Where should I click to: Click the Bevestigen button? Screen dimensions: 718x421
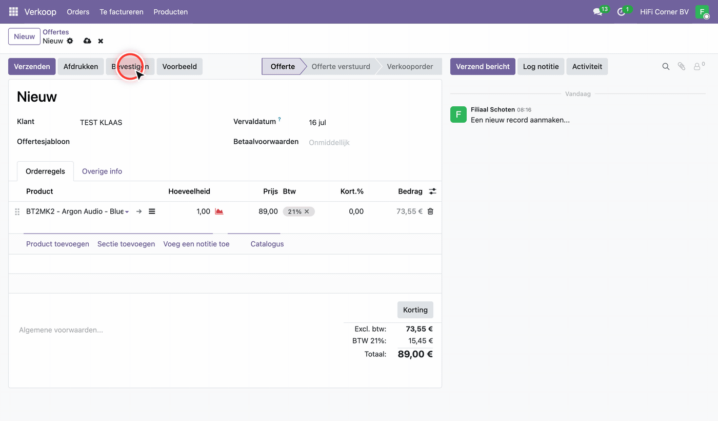pos(130,66)
